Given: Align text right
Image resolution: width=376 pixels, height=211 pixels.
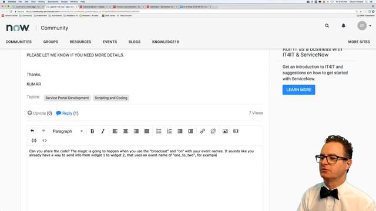Looking at the screenshot, I should [136, 131].
